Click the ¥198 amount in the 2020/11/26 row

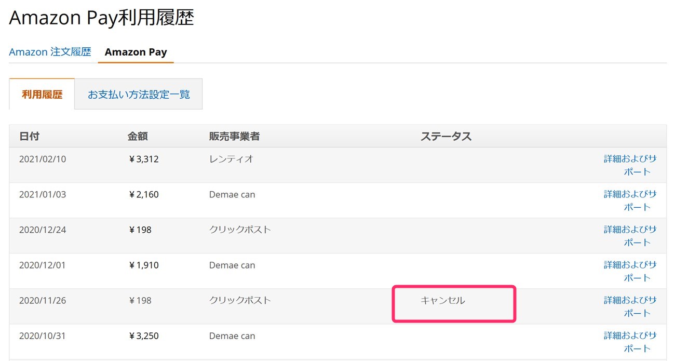(140, 300)
